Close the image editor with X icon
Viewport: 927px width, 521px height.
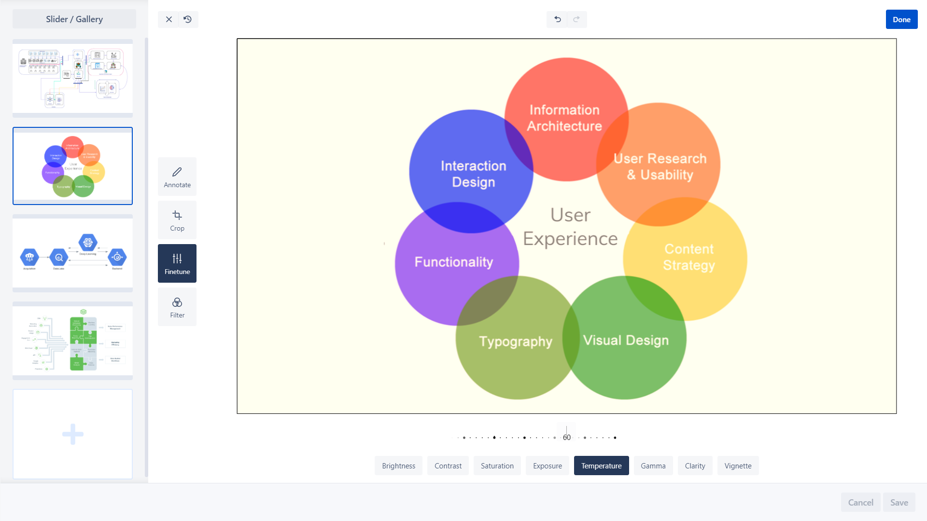169,19
